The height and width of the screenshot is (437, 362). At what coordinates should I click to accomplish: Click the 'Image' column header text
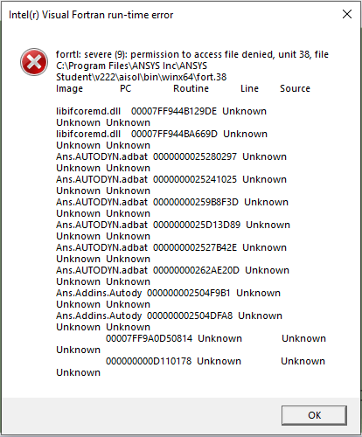pyautogui.click(x=69, y=88)
